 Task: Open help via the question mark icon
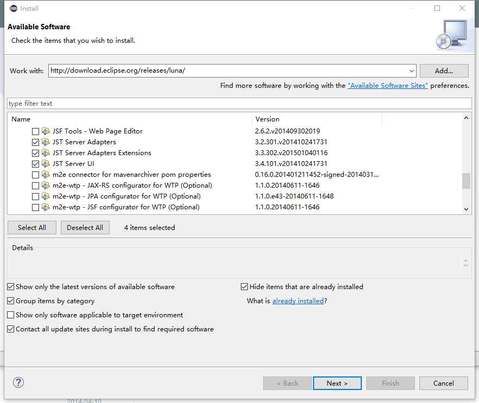(18, 382)
